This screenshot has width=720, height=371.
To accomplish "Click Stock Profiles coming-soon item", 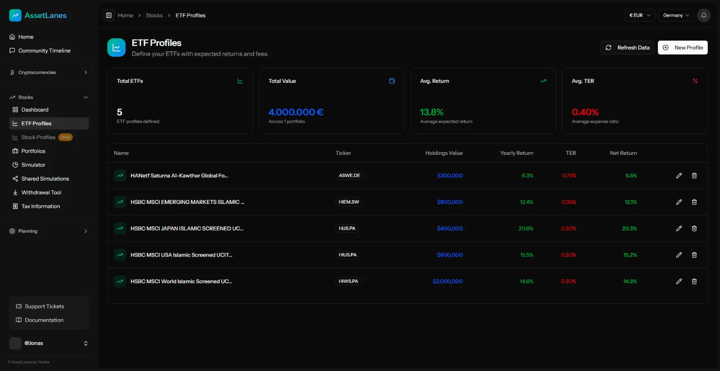I will click(49, 137).
